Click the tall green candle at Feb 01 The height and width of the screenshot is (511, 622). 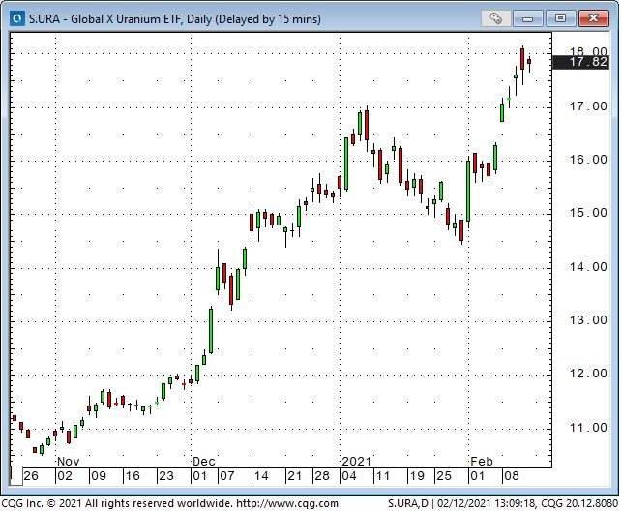[x=468, y=192]
